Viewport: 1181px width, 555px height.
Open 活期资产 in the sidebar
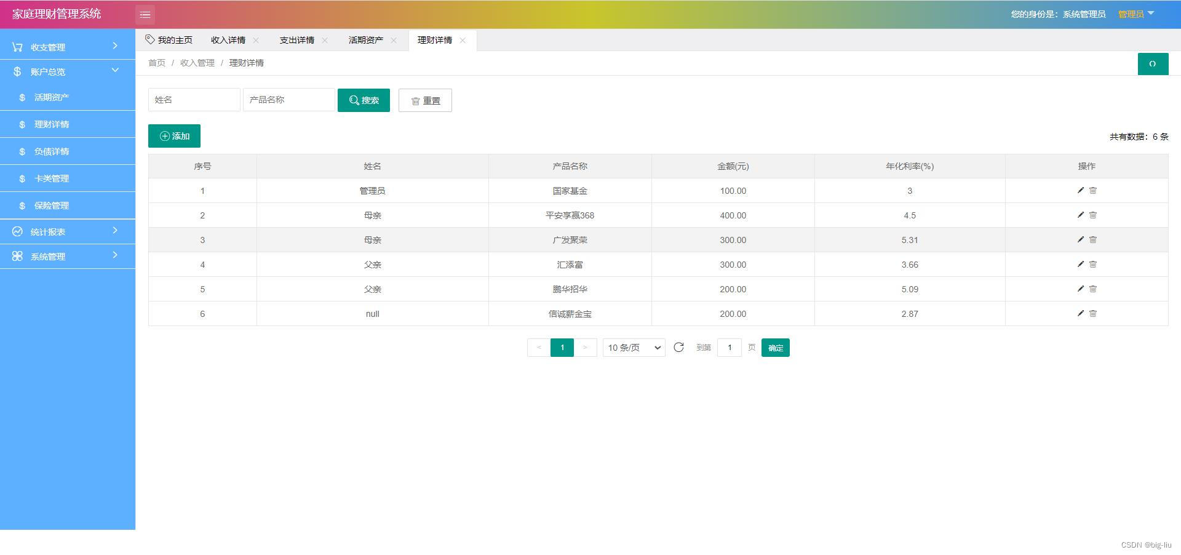point(68,97)
